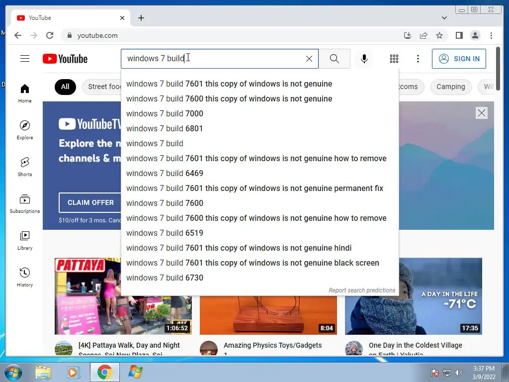The width and height of the screenshot is (509, 382).
Task: Open YouTube settings three-dot menu
Action: [x=418, y=59]
